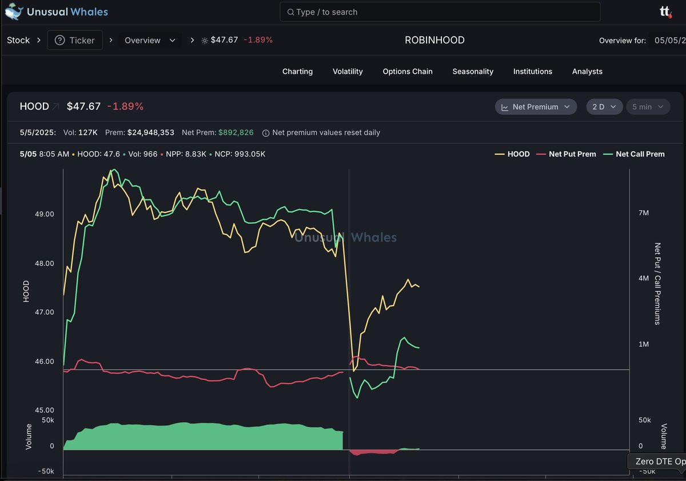Open the 2 D timeframe dropdown
The width and height of the screenshot is (686, 481).
(604, 107)
